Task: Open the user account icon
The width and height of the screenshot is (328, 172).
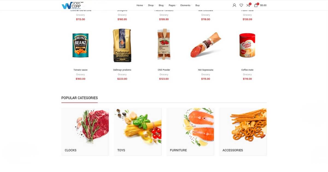Action: click(x=234, y=5)
